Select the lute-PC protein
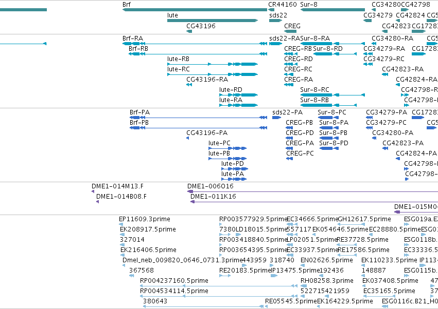Image resolution: width=438 pixels, height=309 pixels. tap(227, 148)
